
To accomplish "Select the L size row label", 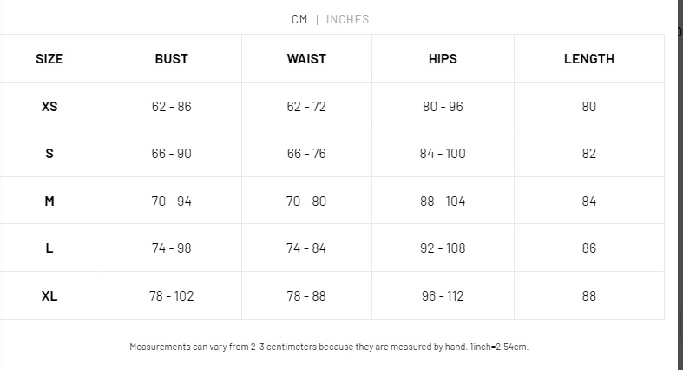I will (49, 248).
